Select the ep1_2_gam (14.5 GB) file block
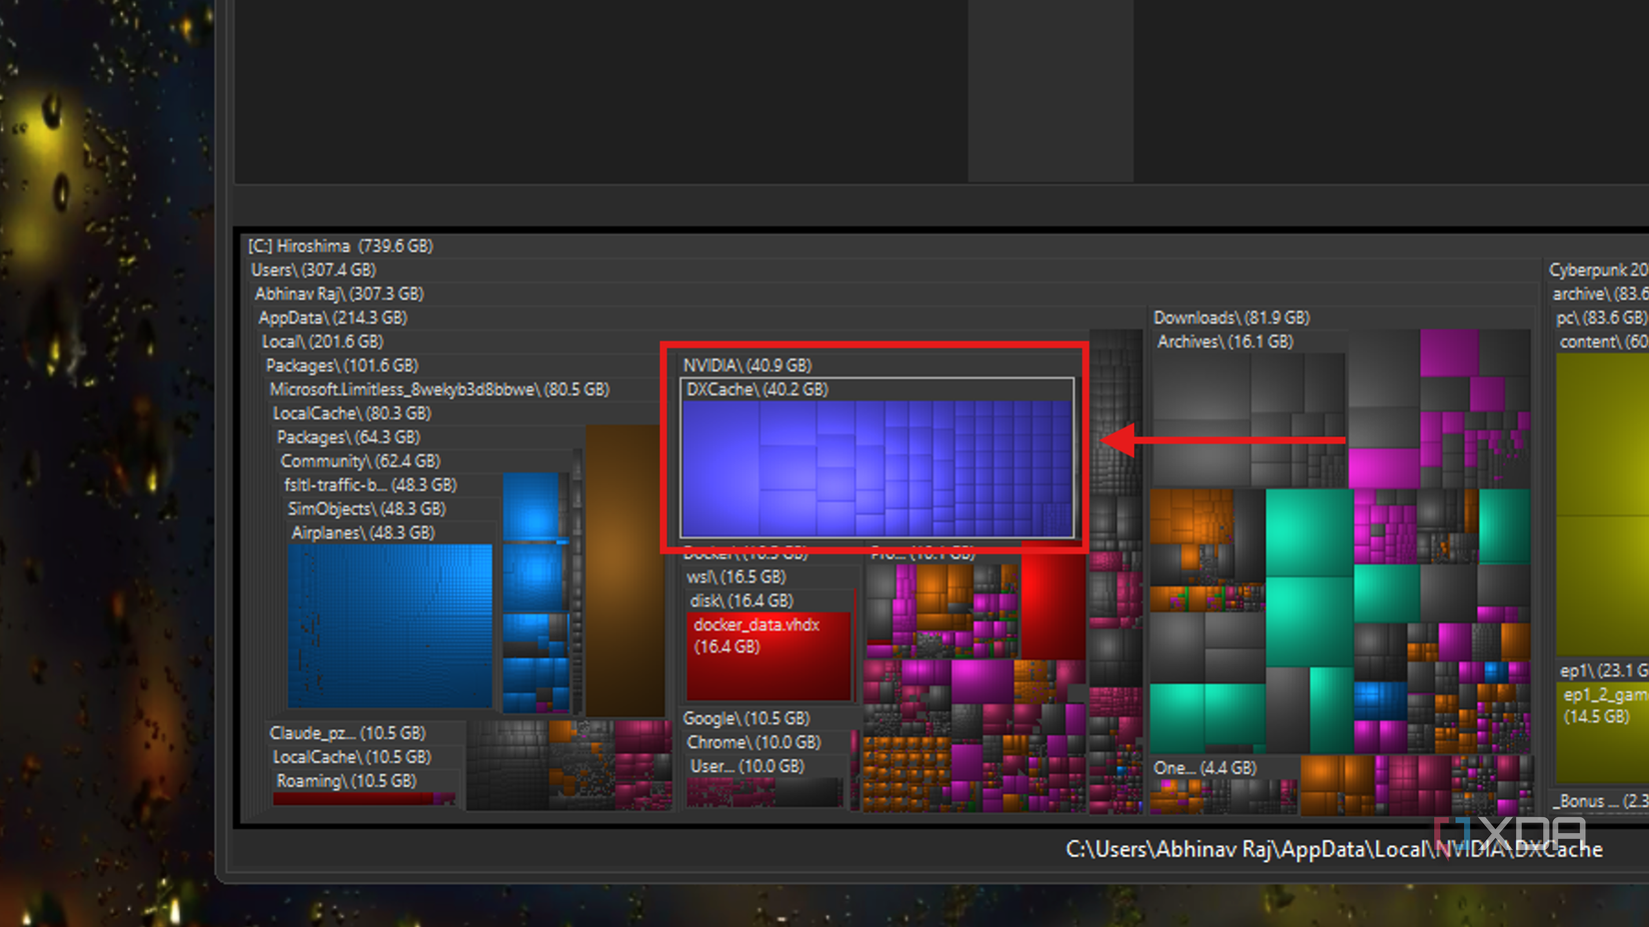The image size is (1649, 927). tap(1603, 732)
